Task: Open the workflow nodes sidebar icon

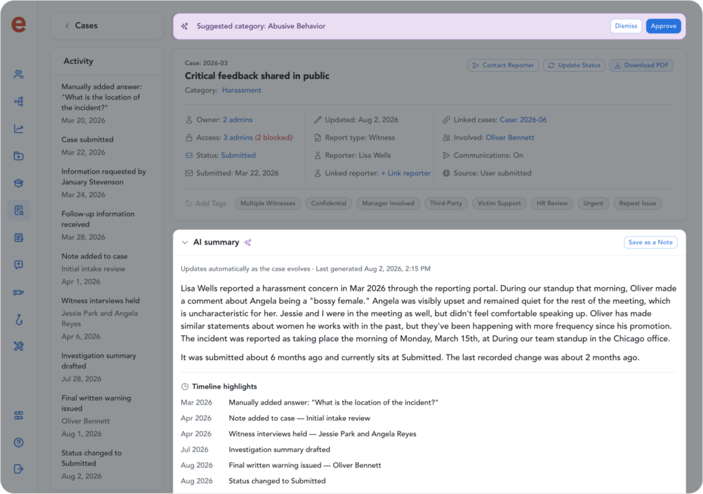Action: coord(19,102)
